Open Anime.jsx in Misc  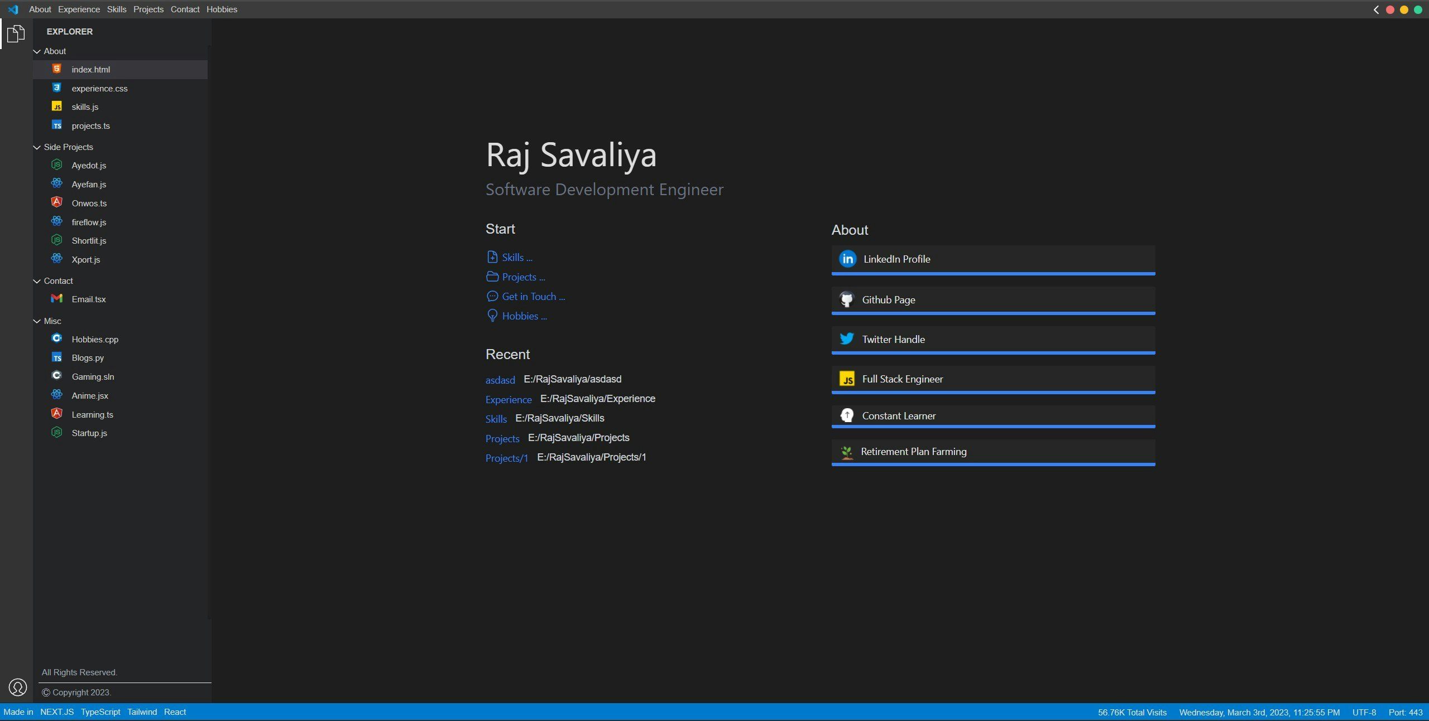click(90, 396)
